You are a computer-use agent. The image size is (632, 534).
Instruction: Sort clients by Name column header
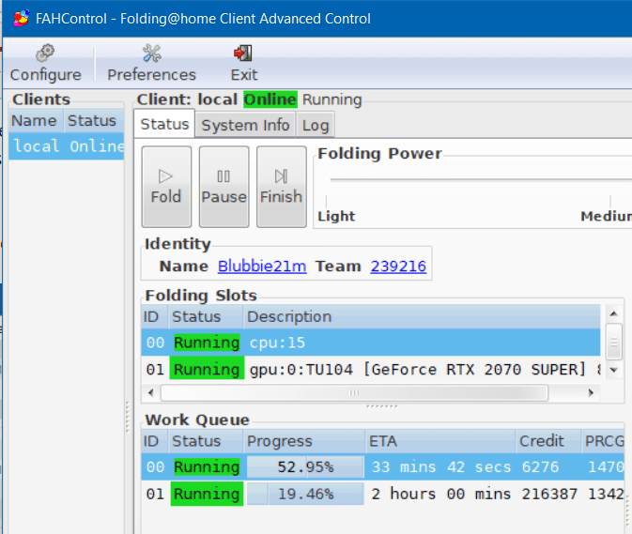[x=36, y=120]
